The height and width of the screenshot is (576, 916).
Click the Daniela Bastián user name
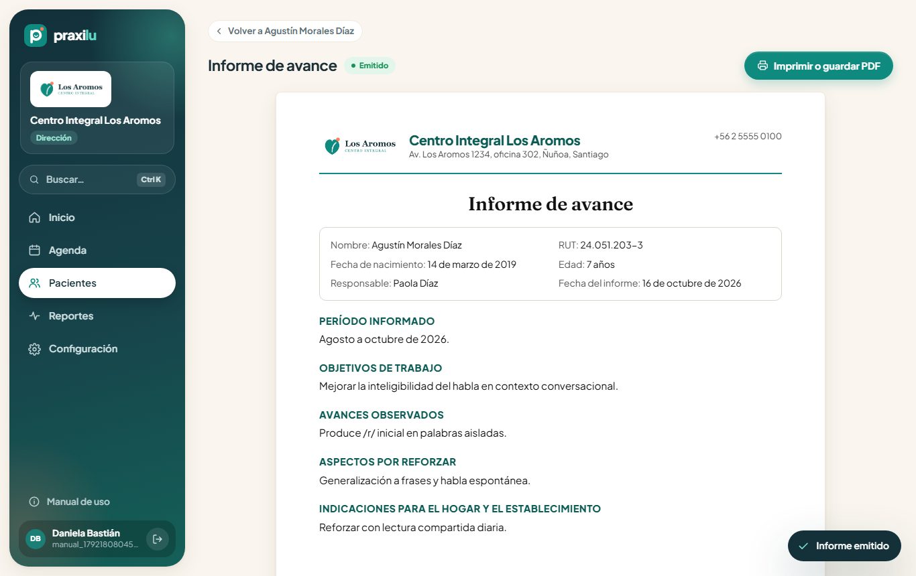tap(86, 533)
